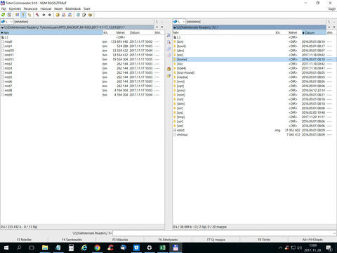Open the Nézet menu
The height and width of the screenshot is (253, 337).
[x=58, y=8]
